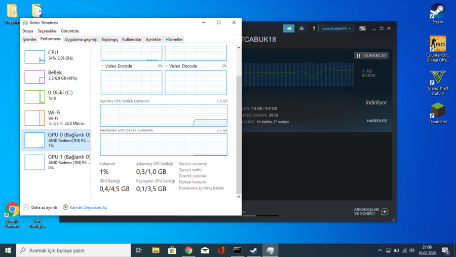
Task: Open HABERLER in Steam downloads
Action: tap(377, 121)
